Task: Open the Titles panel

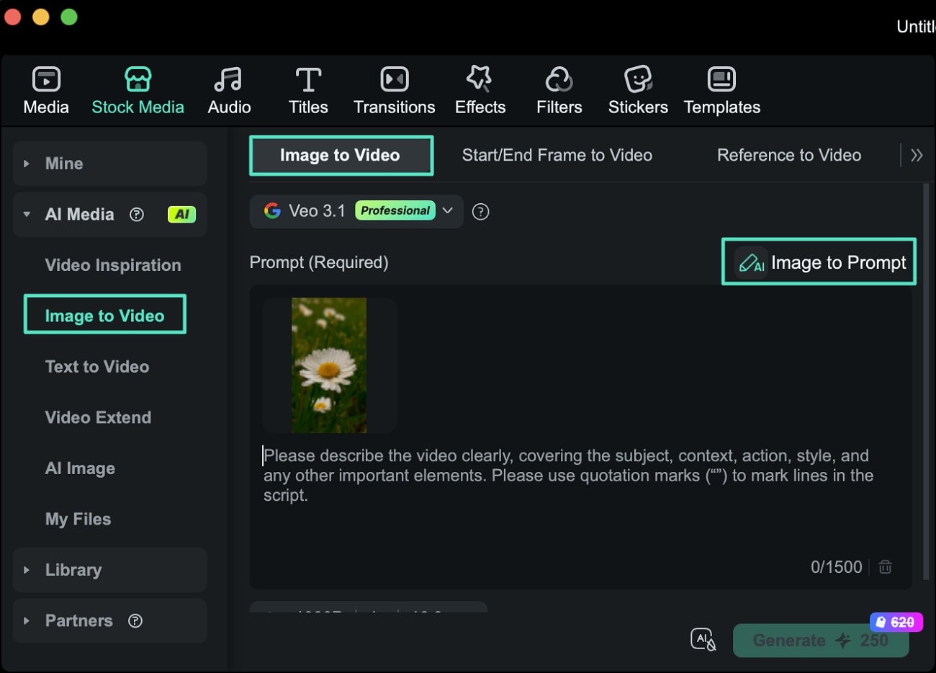Action: pos(308,91)
